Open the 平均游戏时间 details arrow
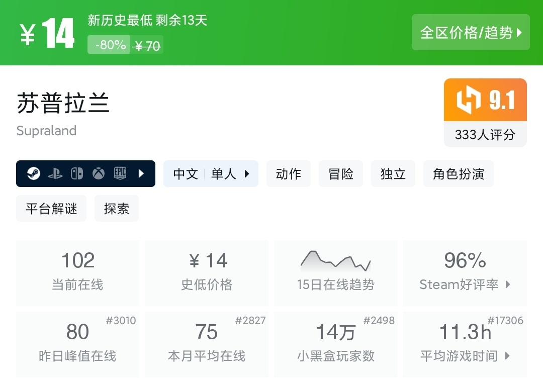Screen dimensions: 543x382 [507, 356]
